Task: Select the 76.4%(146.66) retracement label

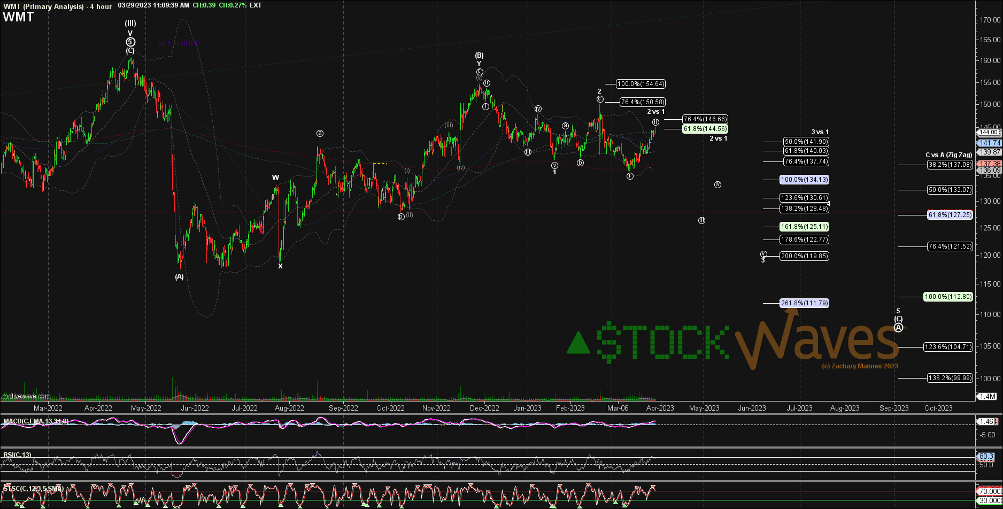Action: (705, 119)
